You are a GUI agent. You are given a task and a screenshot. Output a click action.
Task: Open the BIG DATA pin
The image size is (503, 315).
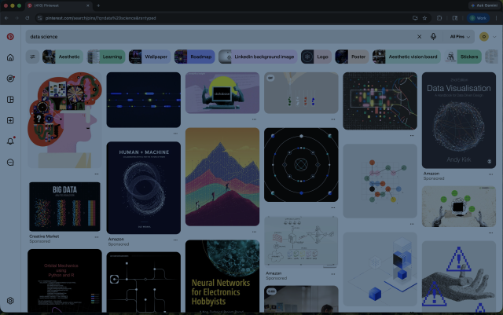(64, 207)
